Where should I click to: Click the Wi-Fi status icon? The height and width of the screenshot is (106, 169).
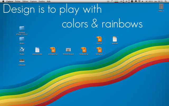(x=139, y=1)
